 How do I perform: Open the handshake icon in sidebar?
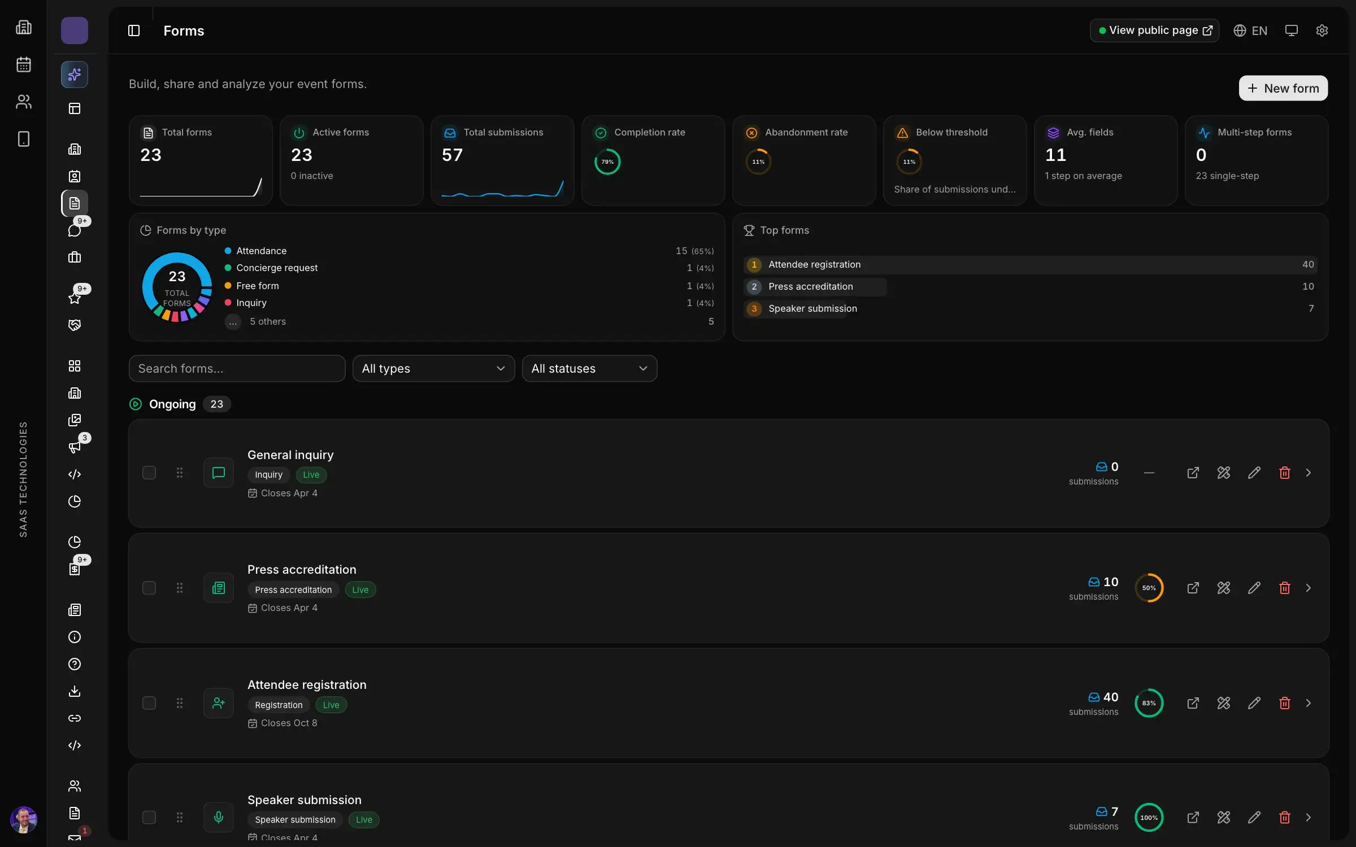coord(75,325)
